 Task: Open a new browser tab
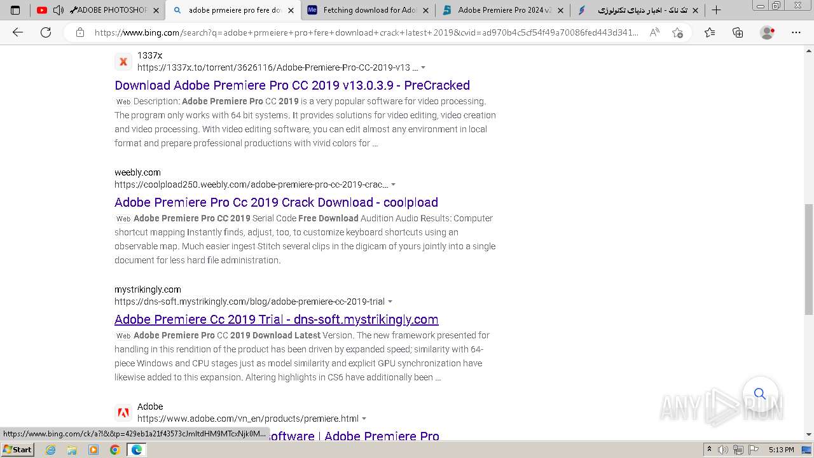click(x=717, y=10)
